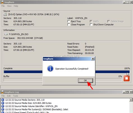
Task: Click Operation Successfully Completed message text
Action: (72, 69)
